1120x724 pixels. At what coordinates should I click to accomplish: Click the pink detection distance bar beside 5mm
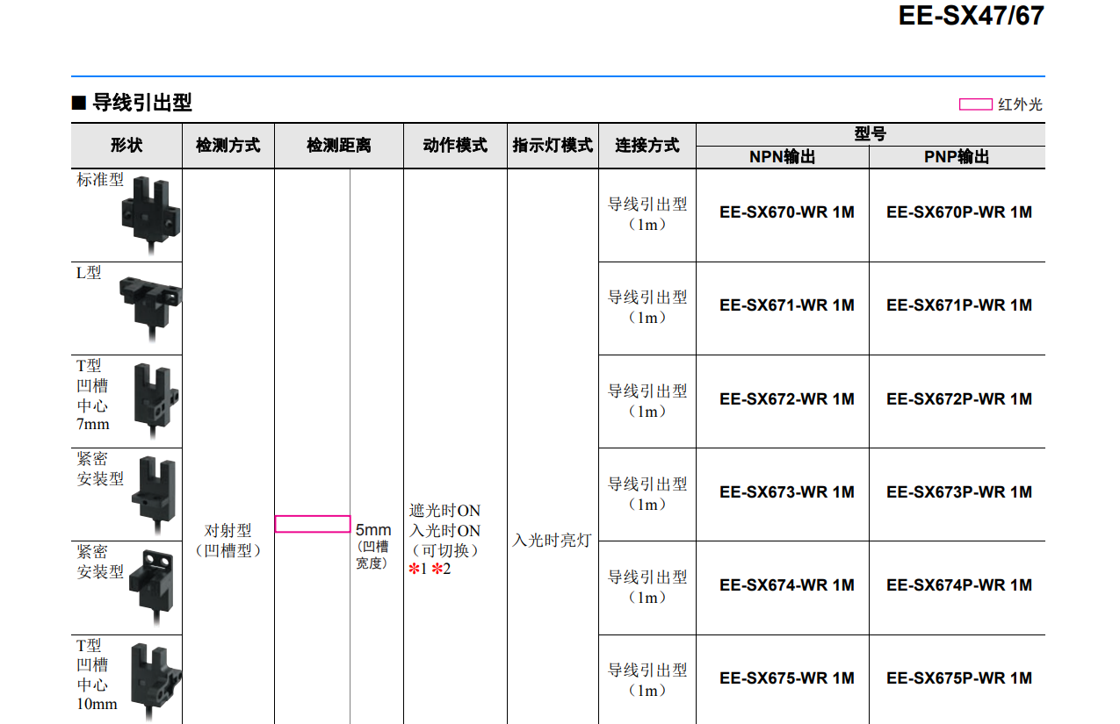point(313,524)
